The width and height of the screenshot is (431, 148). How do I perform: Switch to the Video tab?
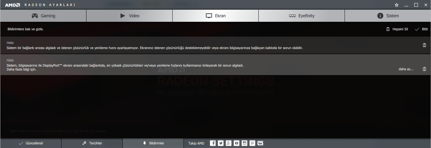[129, 16]
